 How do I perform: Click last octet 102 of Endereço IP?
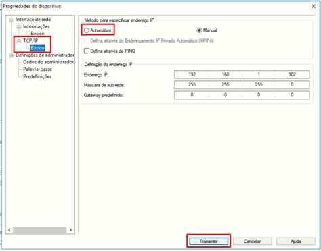(x=292, y=74)
